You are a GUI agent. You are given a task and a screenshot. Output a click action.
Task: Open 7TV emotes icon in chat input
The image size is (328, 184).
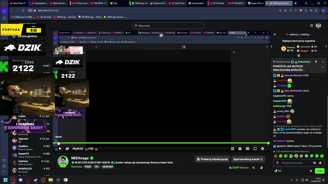(314, 163)
